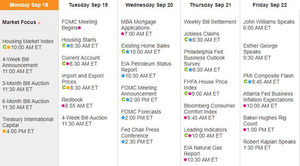The image size is (300, 166).
Task: Click green C icon under Jobless Claims
Action: pos(186,40)
